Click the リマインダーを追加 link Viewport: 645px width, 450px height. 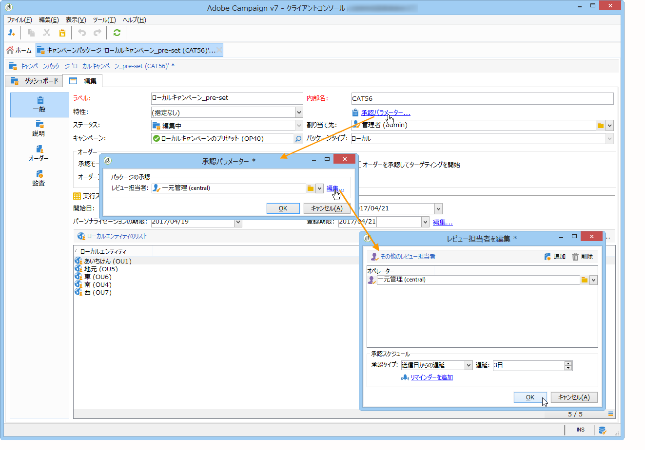pos(431,377)
